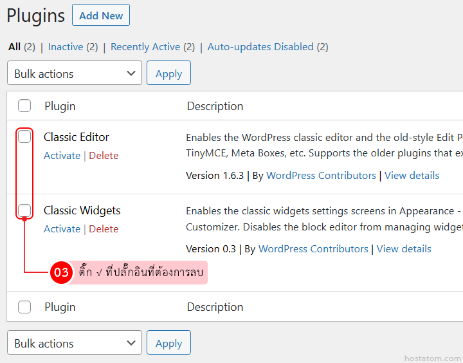Viewport: 463px width, 363px height.
Task: Delete the Classic Widgets plugin
Action: point(104,229)
